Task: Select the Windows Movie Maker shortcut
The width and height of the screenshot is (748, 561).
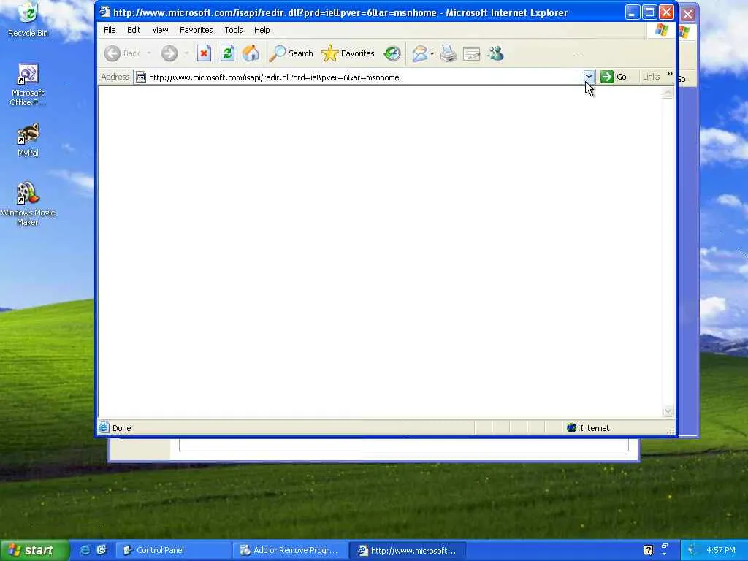Action: (28, 204)
